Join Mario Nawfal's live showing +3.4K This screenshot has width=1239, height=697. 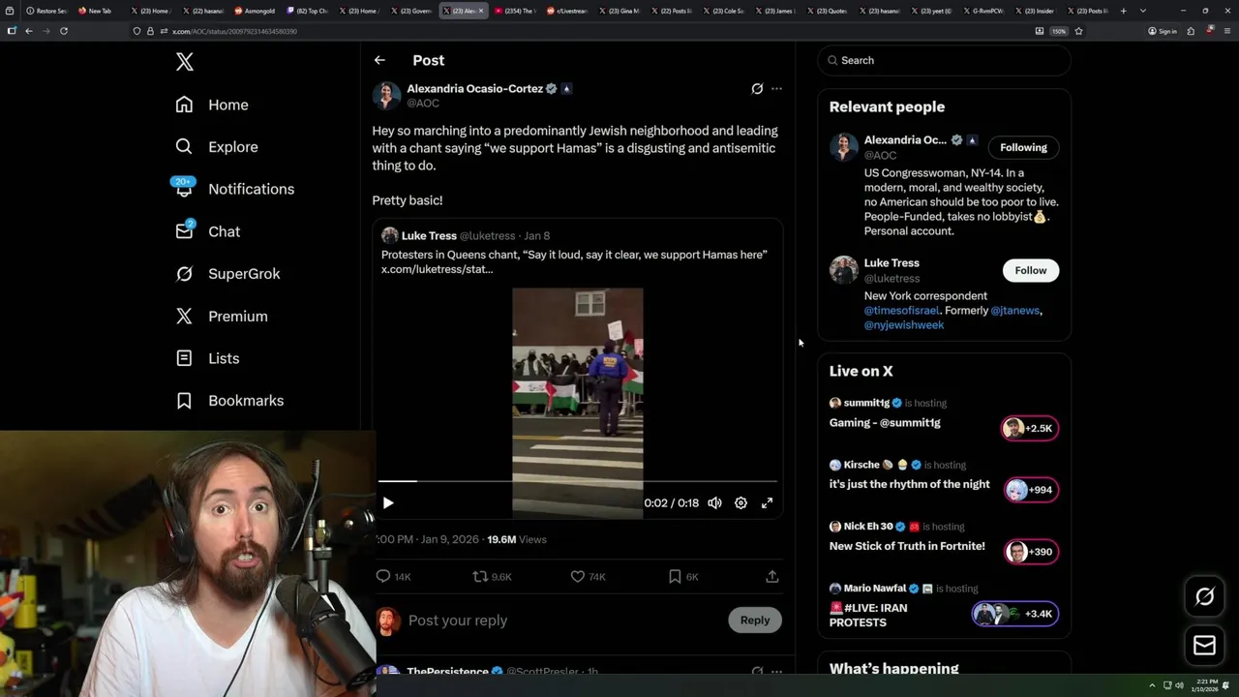(1014, 614)
